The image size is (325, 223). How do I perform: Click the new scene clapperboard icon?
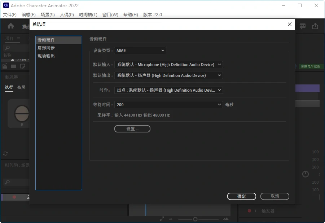[5, 66]
